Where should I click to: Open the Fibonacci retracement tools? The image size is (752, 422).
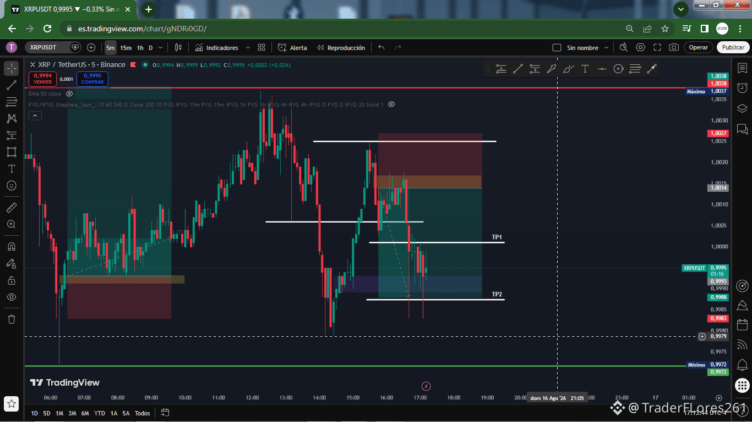coord(12,102)
